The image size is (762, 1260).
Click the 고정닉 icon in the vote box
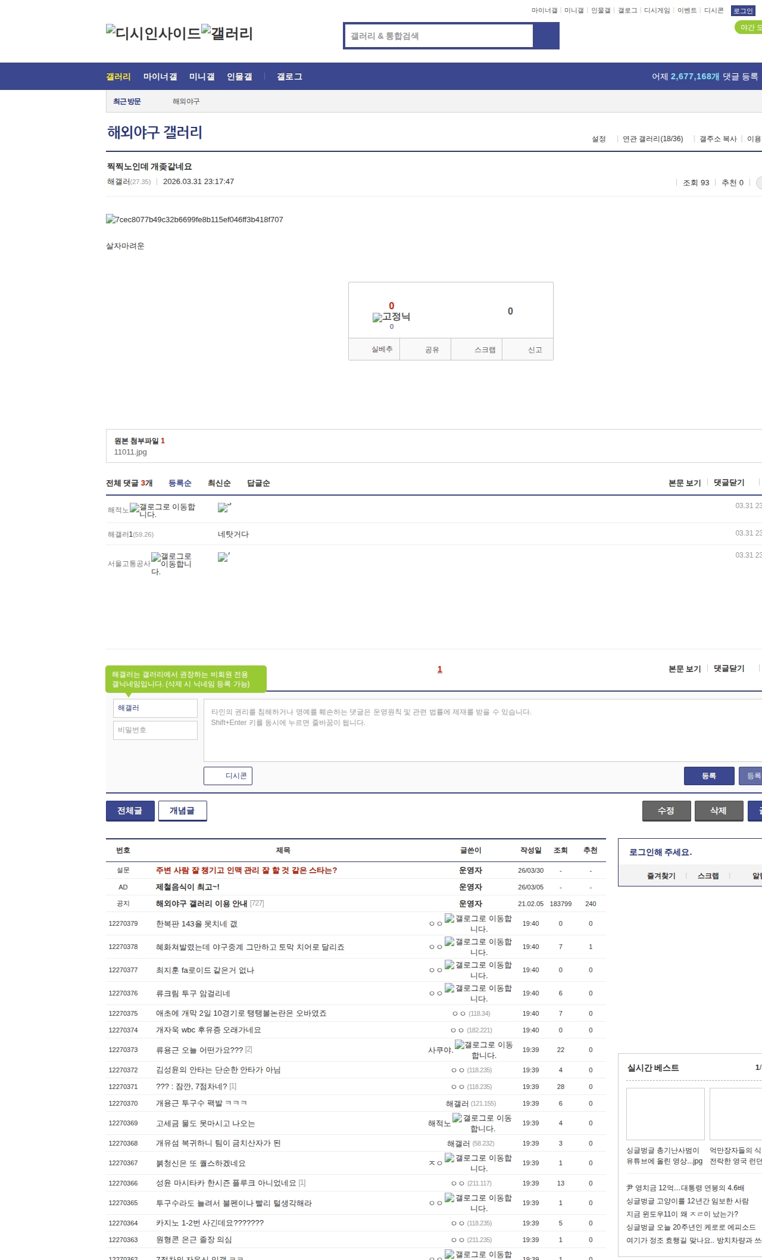click(391, 317)
